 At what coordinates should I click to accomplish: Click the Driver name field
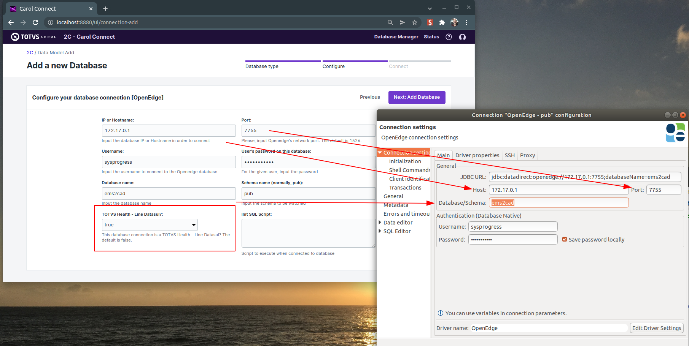[548, 328]
